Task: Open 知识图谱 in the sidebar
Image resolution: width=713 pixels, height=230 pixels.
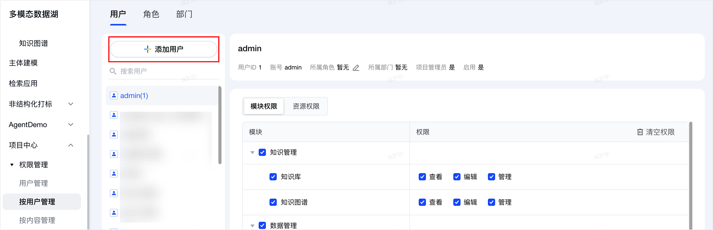Action: click(34, 43)
